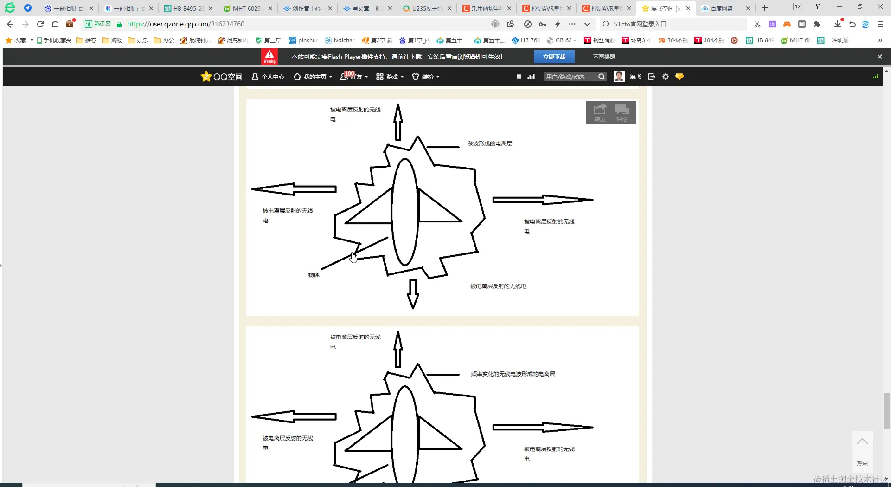Open the 推荐 bookmarks folder
Viewport: 891px width, 487px height.
[86, 40]
